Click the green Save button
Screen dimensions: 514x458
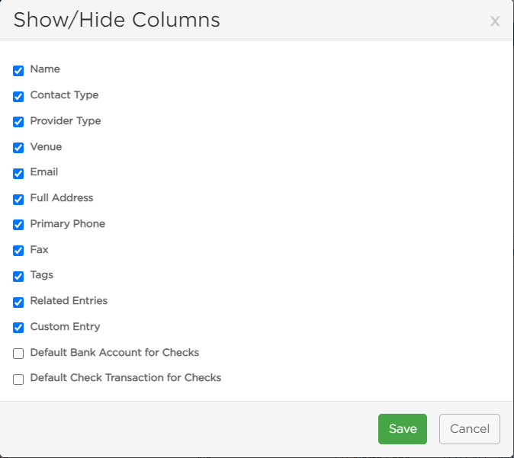(x=403, y=429)
